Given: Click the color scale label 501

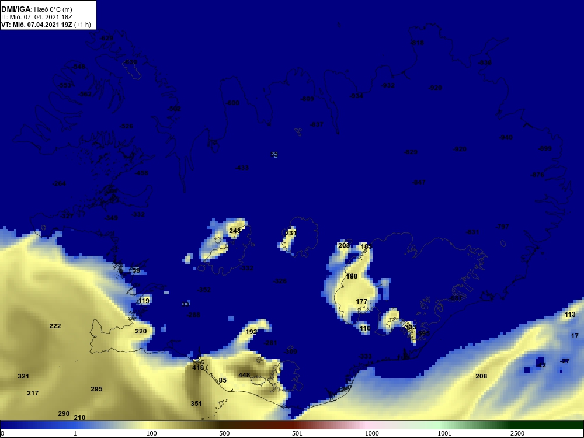Looking at the screenshot, I should pyautogui.click(x=297, y=433).
